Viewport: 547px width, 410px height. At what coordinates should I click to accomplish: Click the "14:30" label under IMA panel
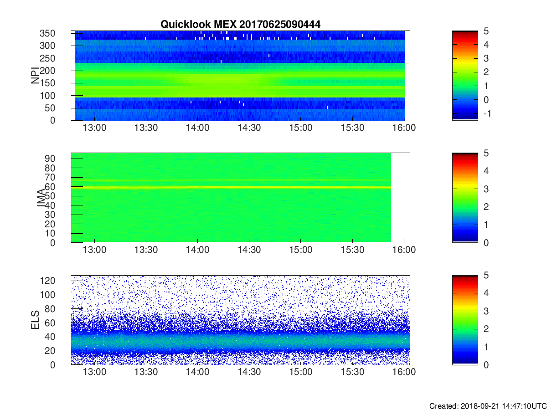click(x=249, y=250)
